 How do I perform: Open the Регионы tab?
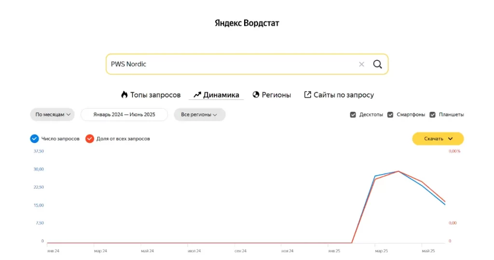272,95
